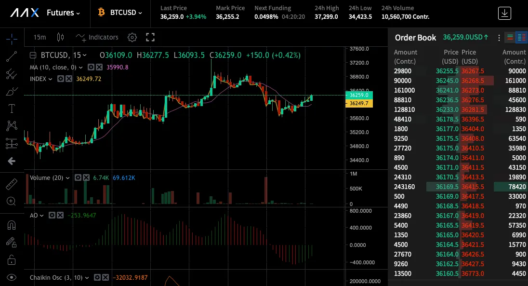Viewport: 528px width, 286px height.
Task: Select the text annotation tool
Action: pos(12,109)
